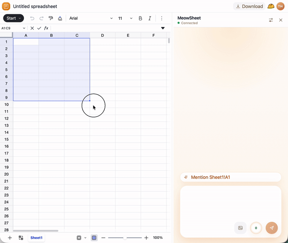
Task: Click the 100% zoom level text
Action: pos(158,238)
